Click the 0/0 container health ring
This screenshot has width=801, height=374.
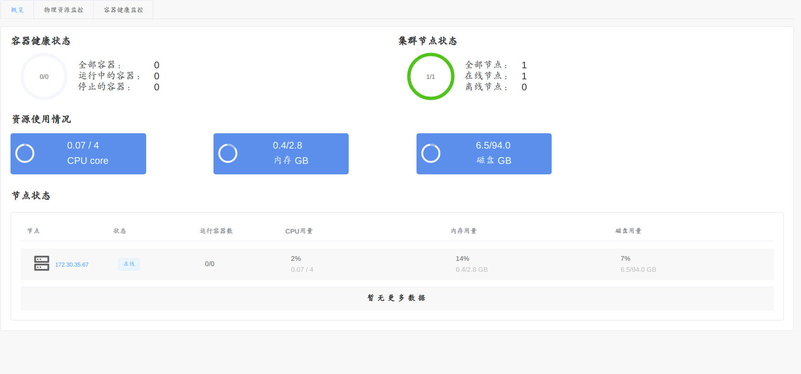tap(44, 76)
